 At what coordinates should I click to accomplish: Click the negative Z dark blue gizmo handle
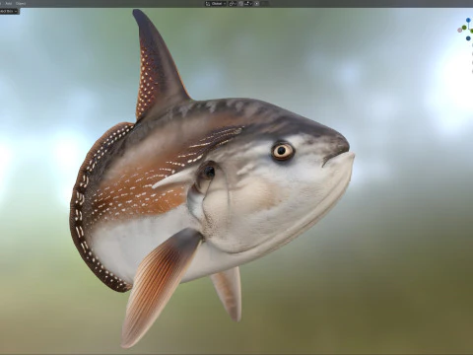[x=468, y=38]
